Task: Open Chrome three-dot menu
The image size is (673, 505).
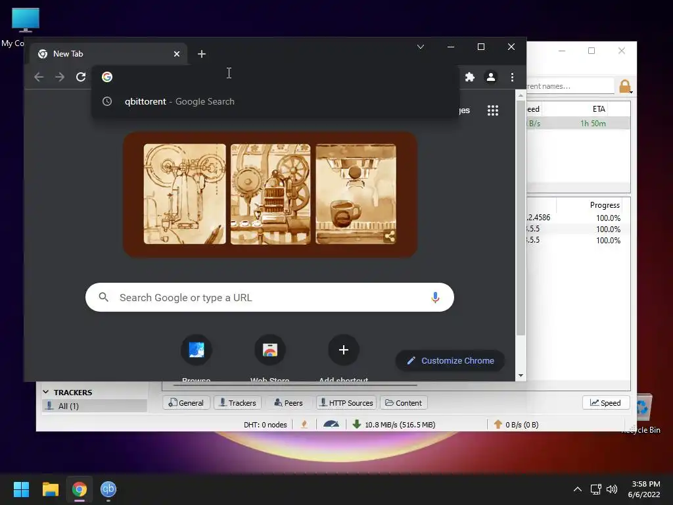Action: click(x=512, y=77)
